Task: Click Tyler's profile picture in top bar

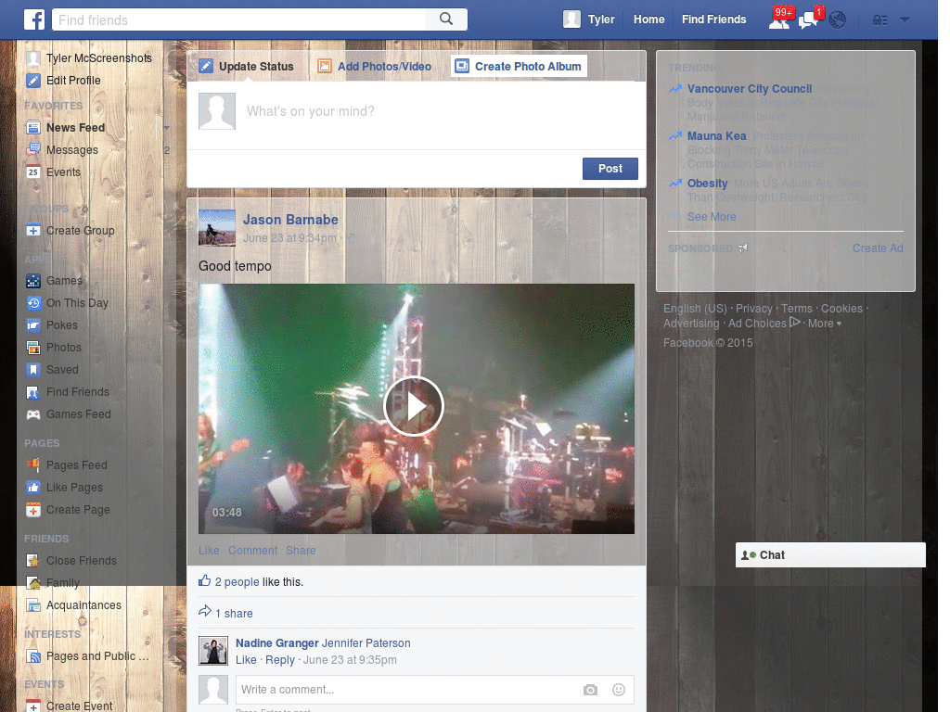Action: (x=571, y=19)
